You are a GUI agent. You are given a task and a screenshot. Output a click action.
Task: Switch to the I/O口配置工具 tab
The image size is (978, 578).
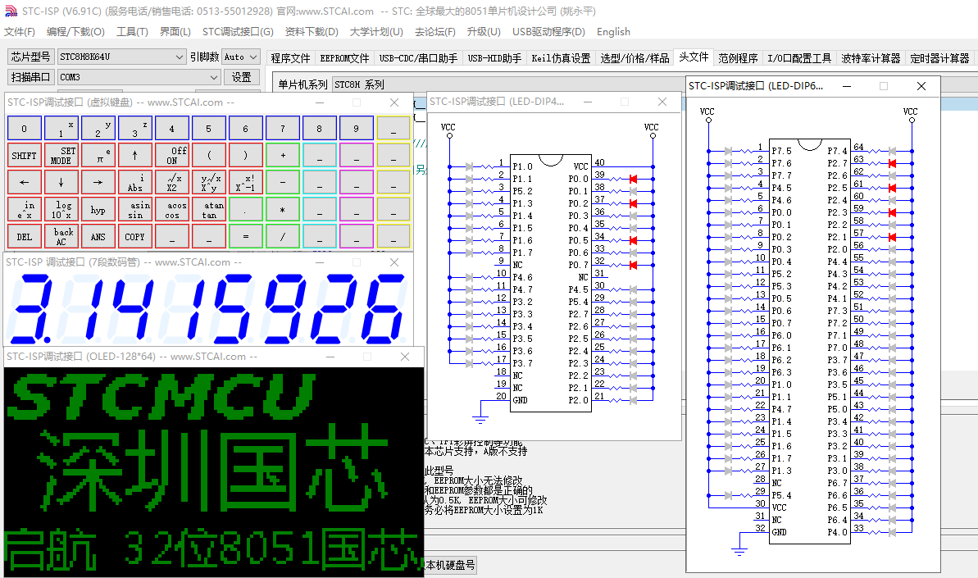799,58
